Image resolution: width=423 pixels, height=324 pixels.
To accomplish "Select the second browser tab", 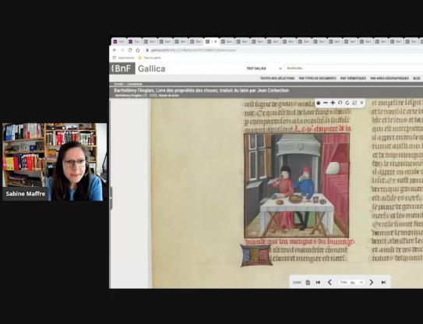I will [x=134, y=41].
